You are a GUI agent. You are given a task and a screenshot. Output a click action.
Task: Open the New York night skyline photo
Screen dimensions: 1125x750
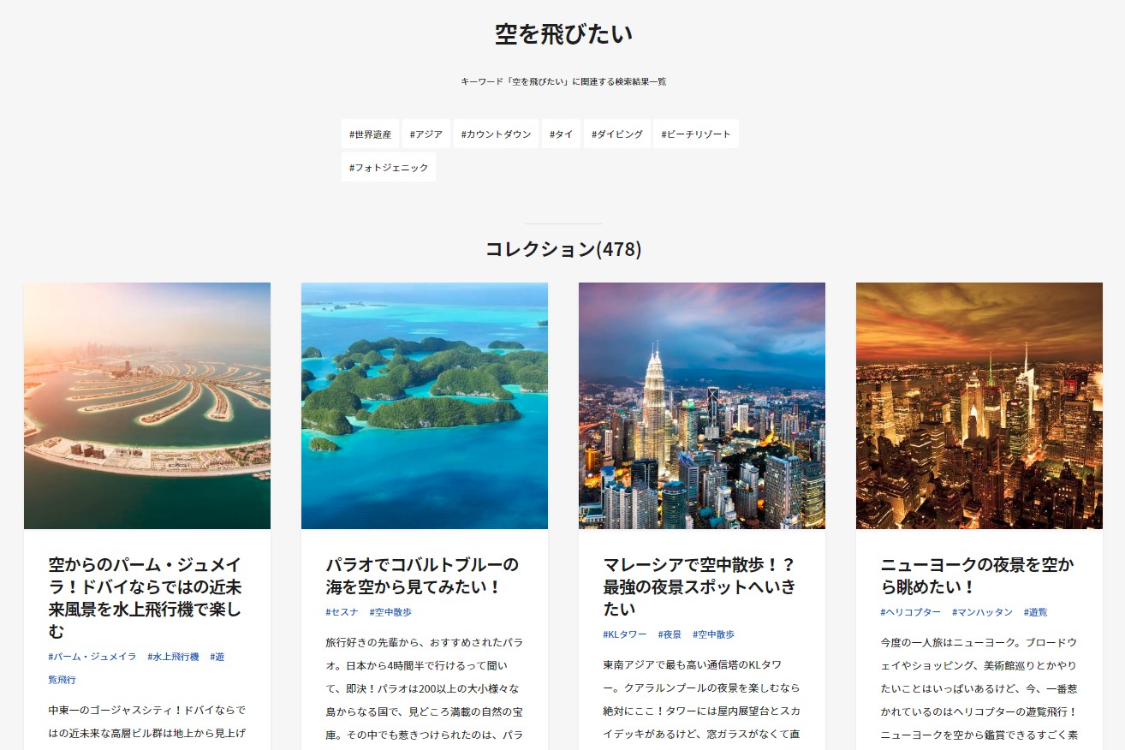click(979, 406)
